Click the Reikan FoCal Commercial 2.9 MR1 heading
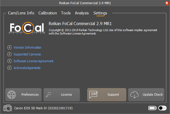 (80, 24)
